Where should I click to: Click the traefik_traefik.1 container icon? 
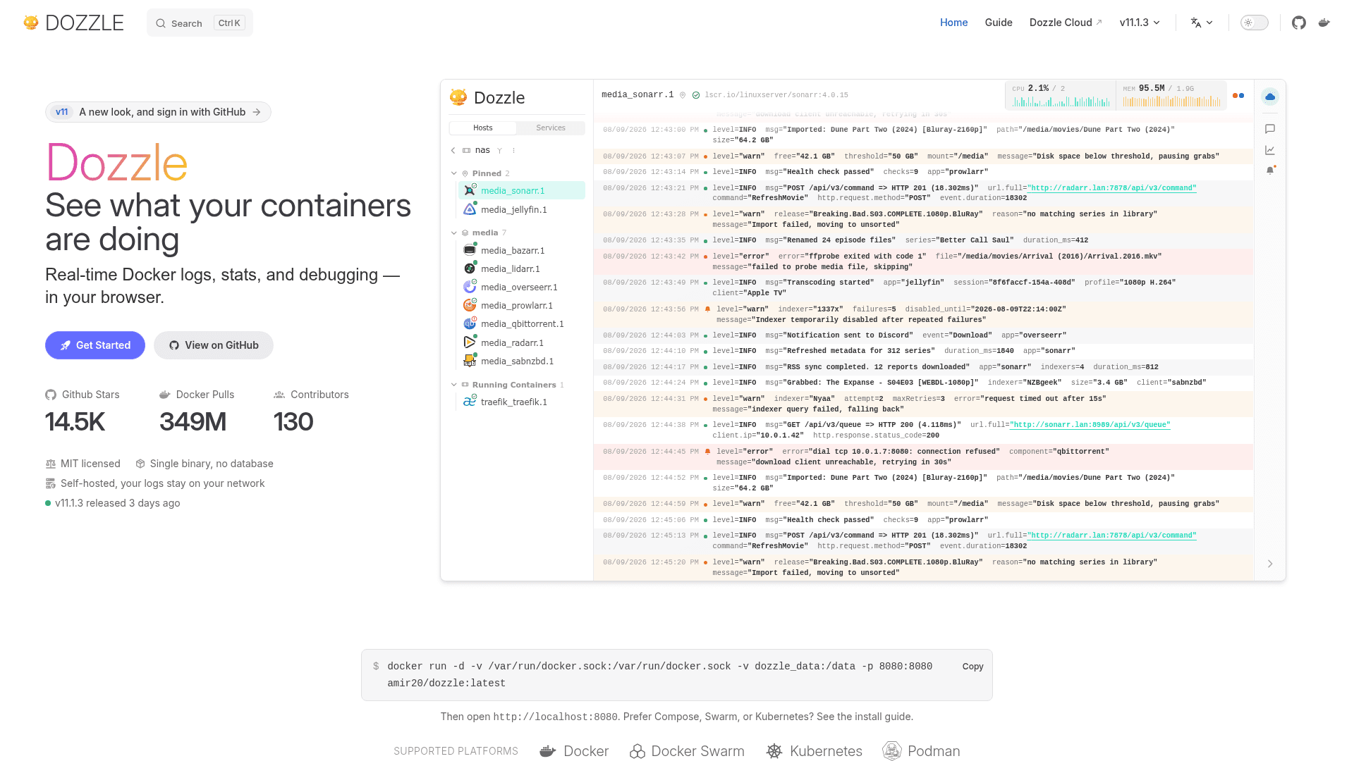coord(470,402)
